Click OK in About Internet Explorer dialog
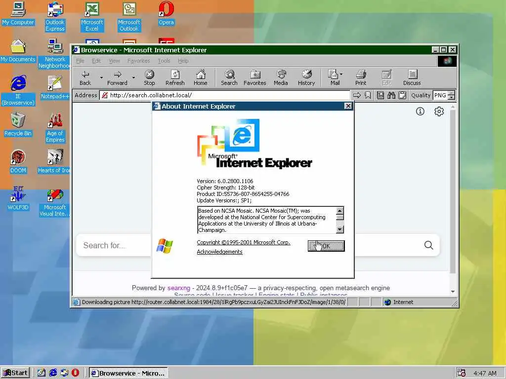The width and height of the screenshot is (506, 379). click(x=326, y=246)
